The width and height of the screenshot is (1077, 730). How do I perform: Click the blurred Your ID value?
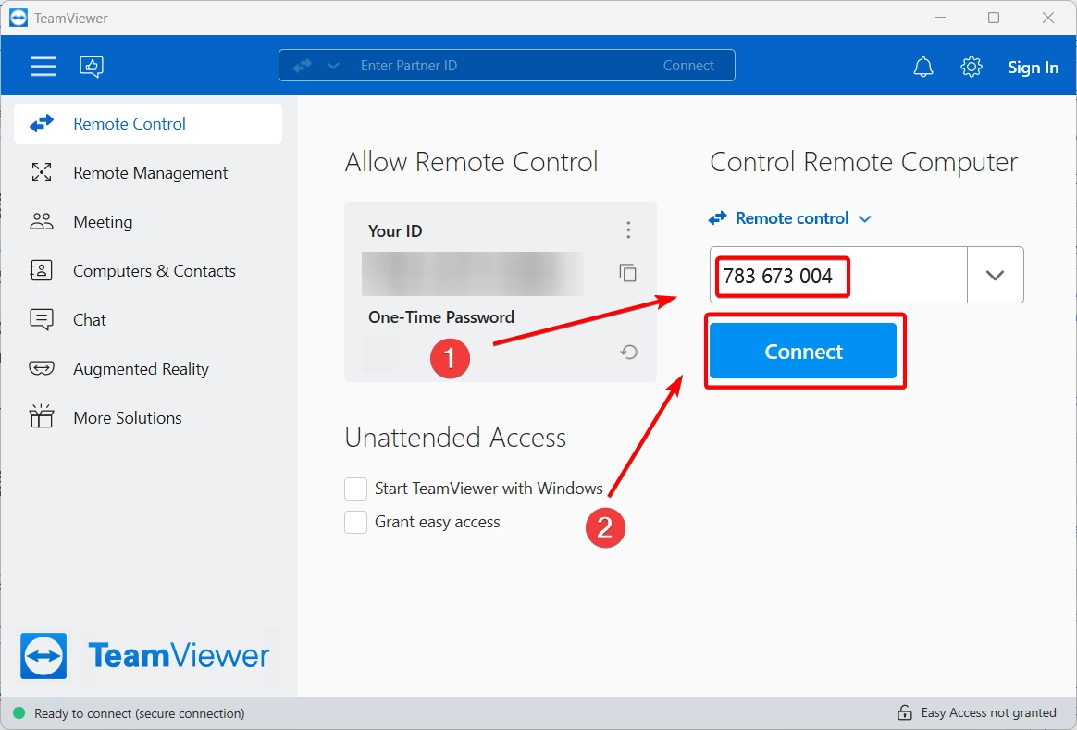point(473,273)
